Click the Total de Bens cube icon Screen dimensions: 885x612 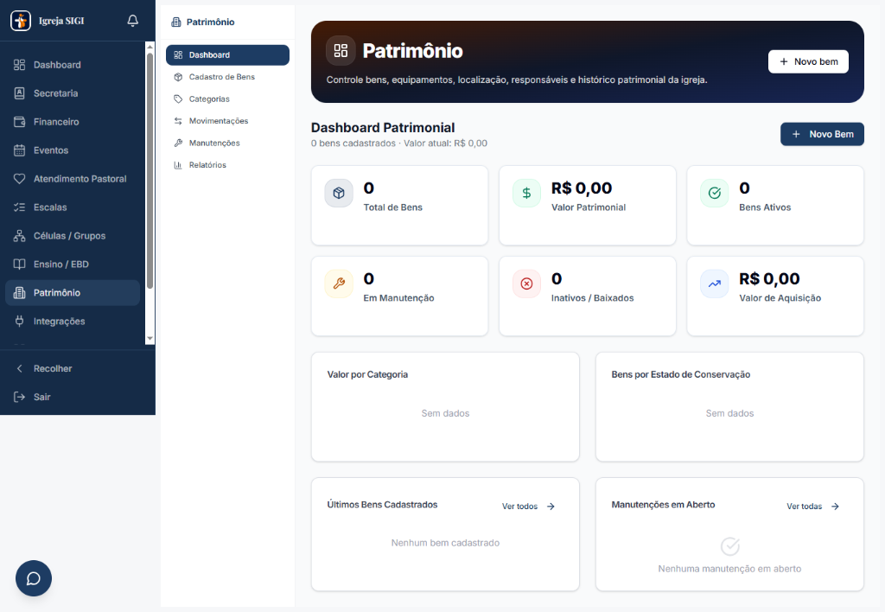[339, 193]
